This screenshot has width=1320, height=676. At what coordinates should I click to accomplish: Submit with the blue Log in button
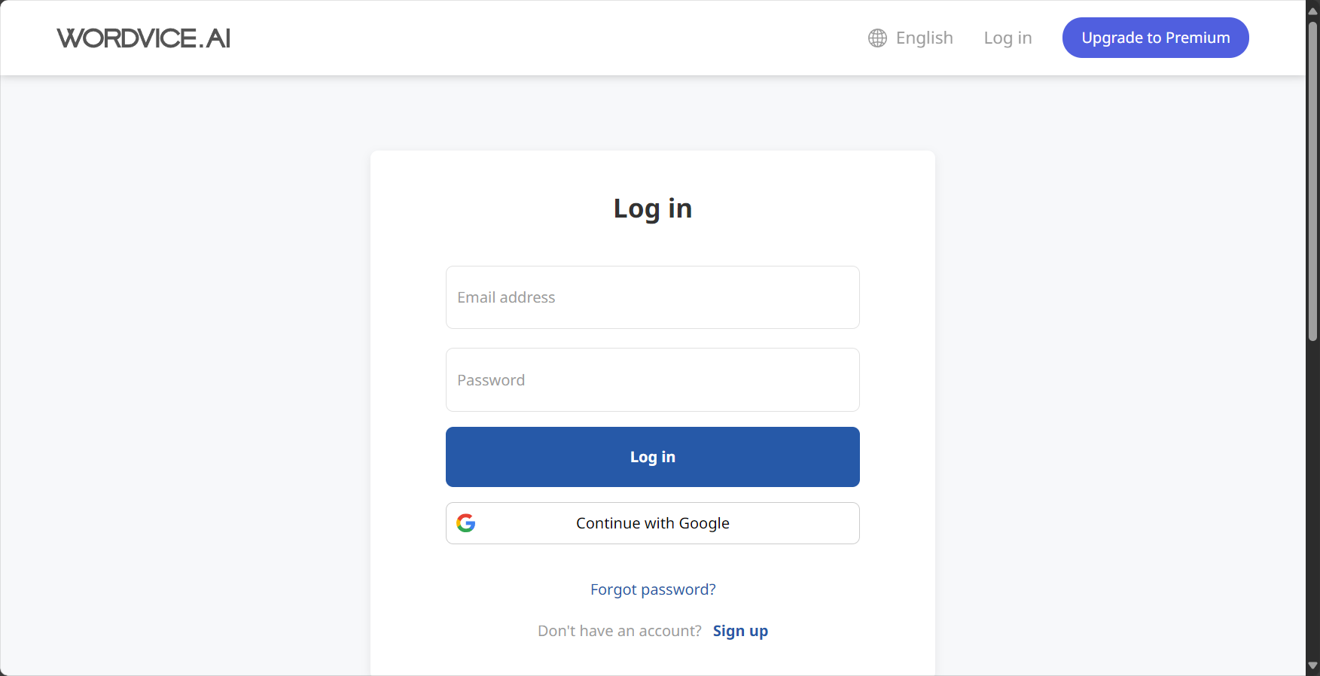(652, 457)
